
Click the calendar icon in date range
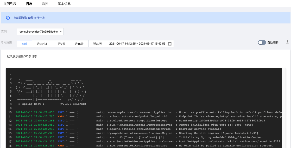tap(170, 44)
